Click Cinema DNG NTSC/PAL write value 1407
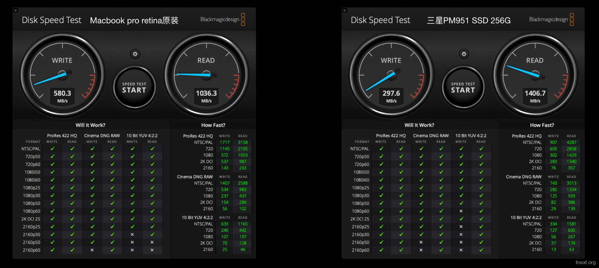This screenshot has height=268, width=599. 225,183
